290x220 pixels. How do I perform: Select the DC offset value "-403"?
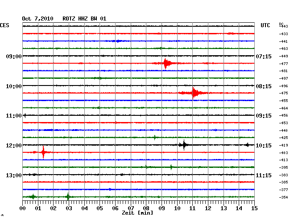(283, 153)
